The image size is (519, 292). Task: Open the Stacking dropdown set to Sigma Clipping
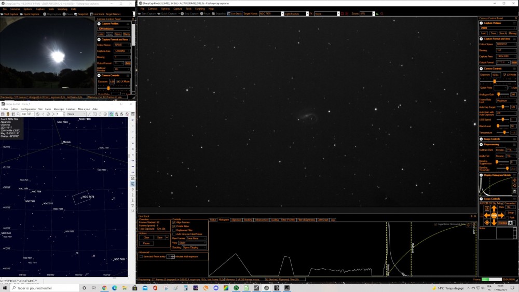click(x=194, y=247)
